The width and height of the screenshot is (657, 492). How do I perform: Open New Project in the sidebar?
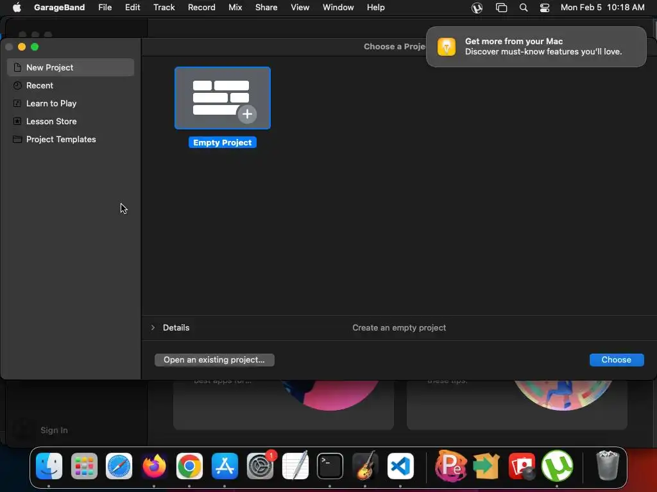(x=71, y=67)
